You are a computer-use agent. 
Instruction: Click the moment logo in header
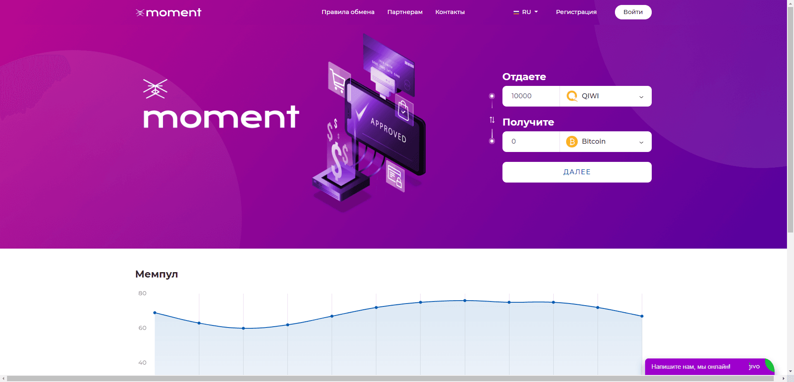pos(169,12)
